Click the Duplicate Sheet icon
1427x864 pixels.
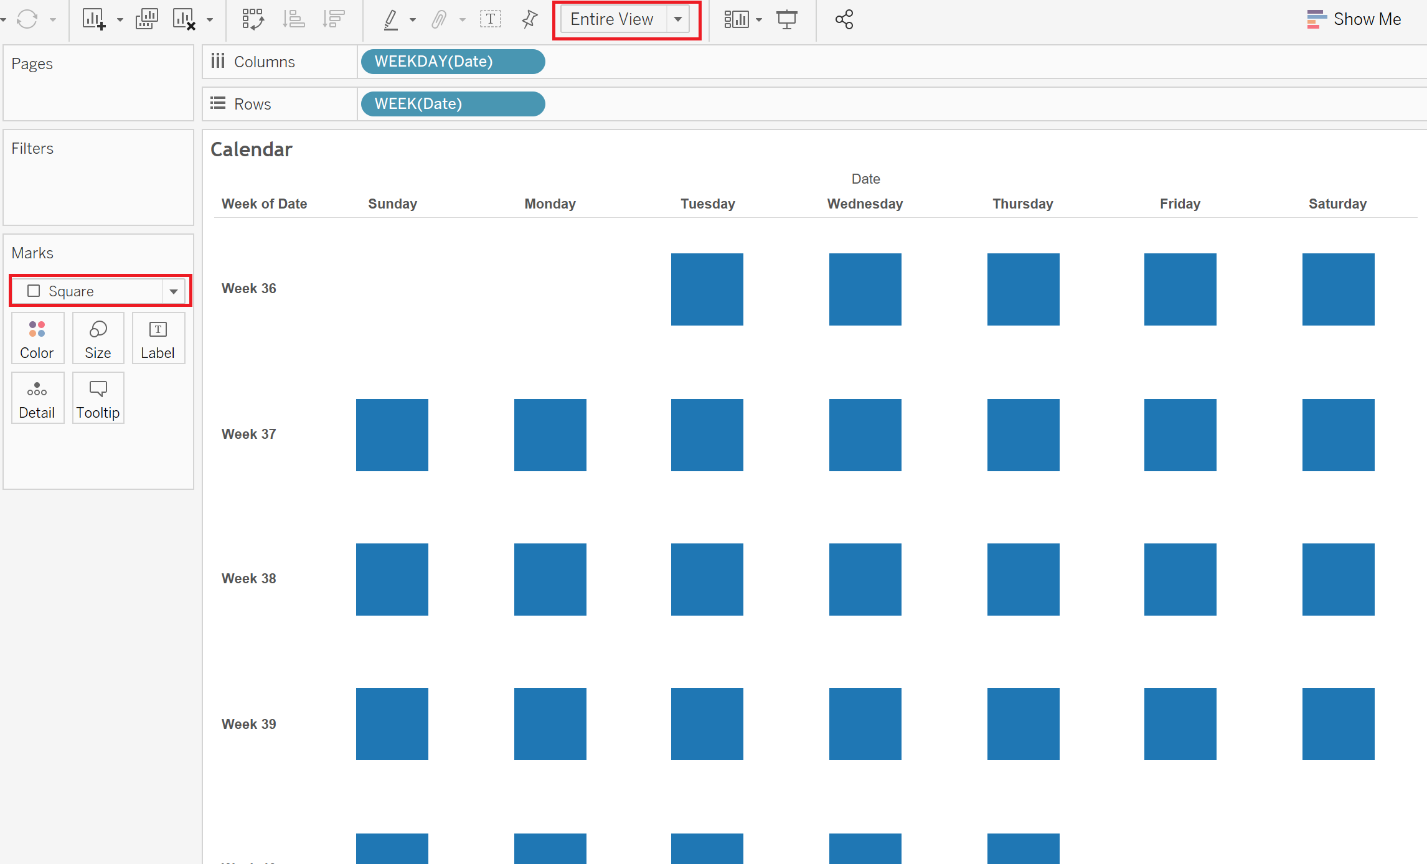pos(147,19)
